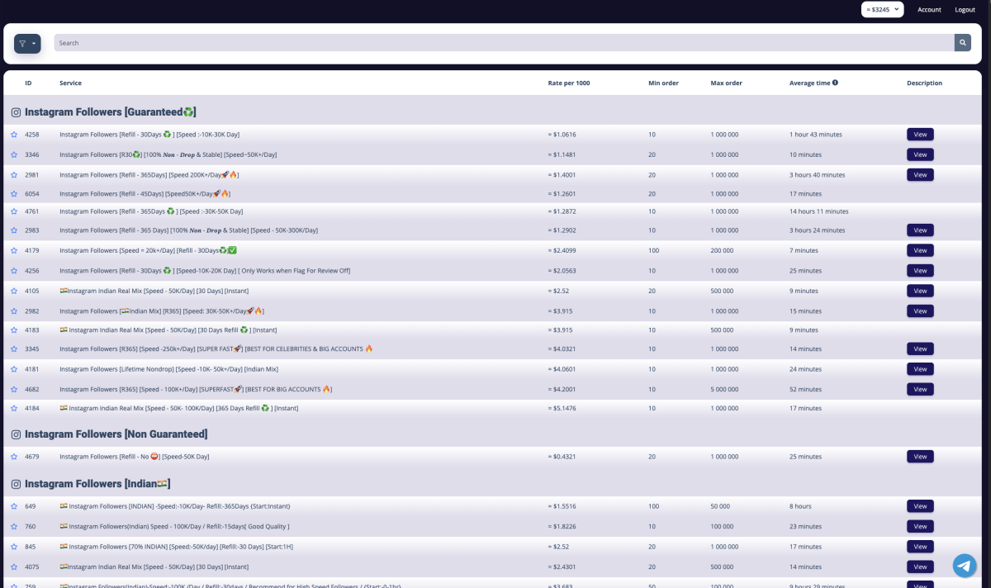This screenshot has height=588, width=991.
Task: Open the Telegram chat bubble
Action: coord(964,565)
